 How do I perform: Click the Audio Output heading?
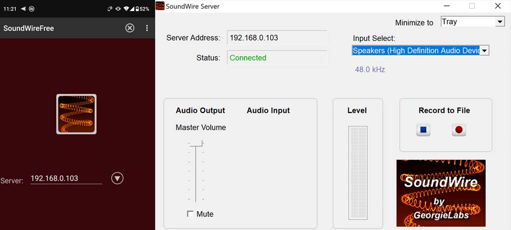(x=201, y=110)
